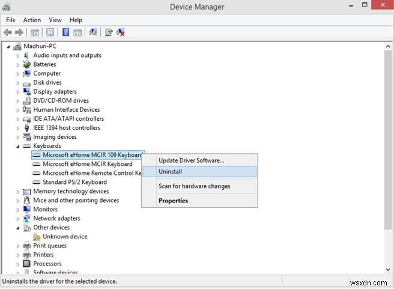Collapse the Other devices arrow
The image size is (394, 289).
tap(18, 228)
